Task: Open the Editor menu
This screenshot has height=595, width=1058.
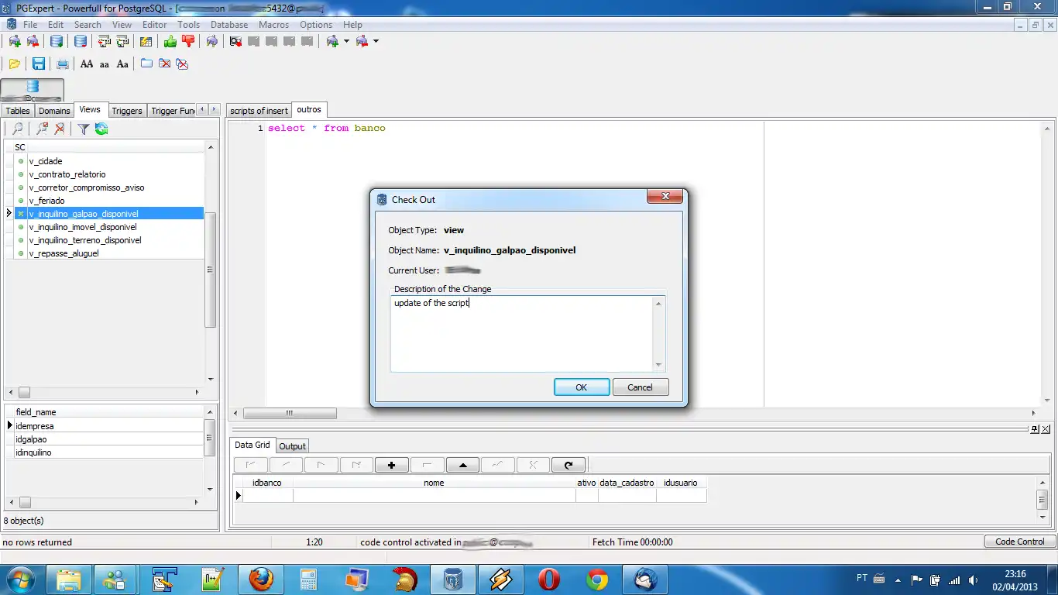Action: click(x=154, y=24)
